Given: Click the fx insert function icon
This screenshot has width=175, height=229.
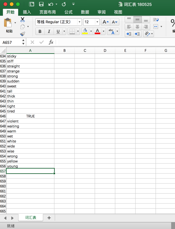Looking at the screenshot, I should [x=51, y=42].
